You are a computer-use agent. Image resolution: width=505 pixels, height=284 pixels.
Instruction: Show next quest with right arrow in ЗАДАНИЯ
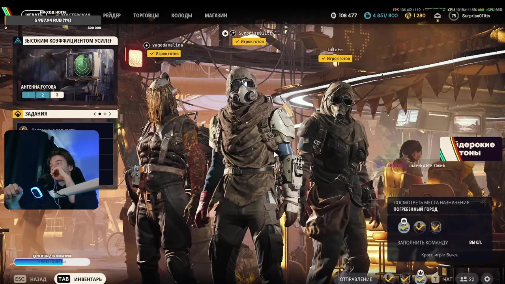pos(110,114)
